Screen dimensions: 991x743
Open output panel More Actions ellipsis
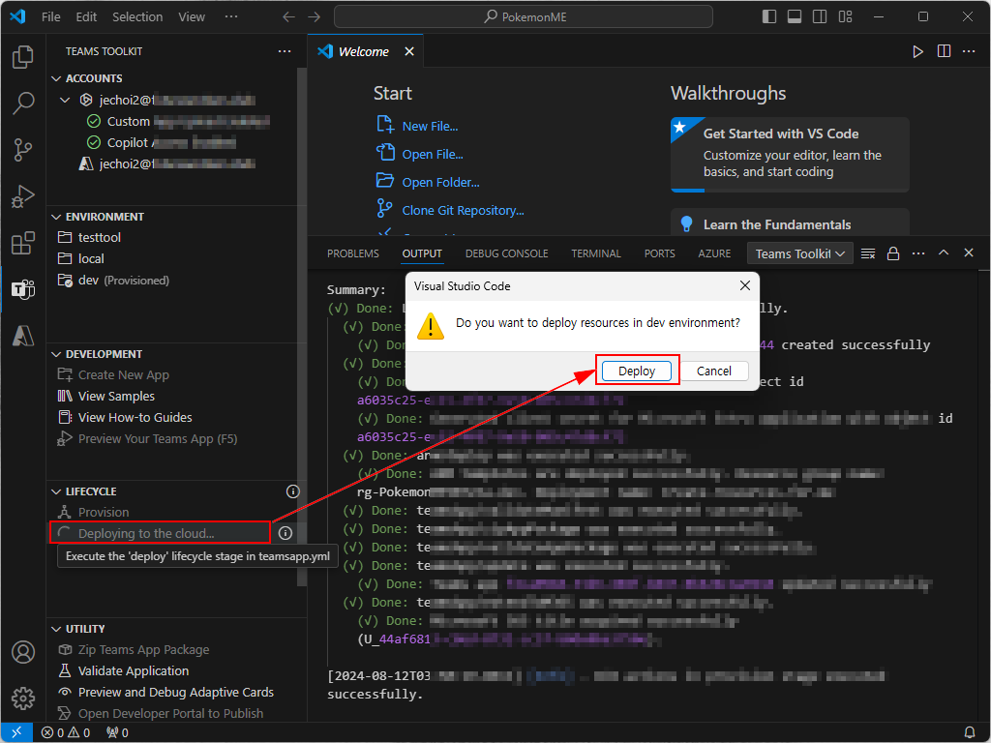[918, 253]
